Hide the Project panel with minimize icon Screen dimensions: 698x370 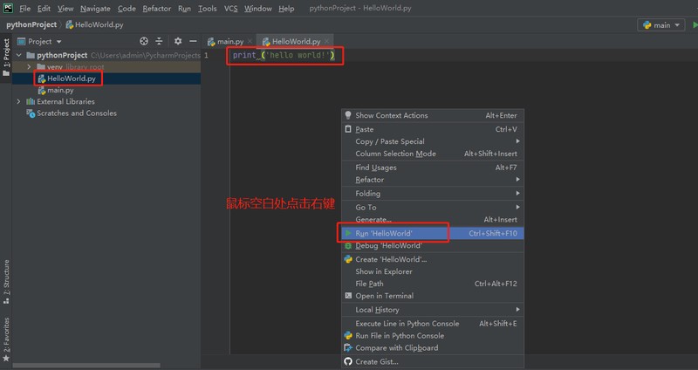[192, 41]
